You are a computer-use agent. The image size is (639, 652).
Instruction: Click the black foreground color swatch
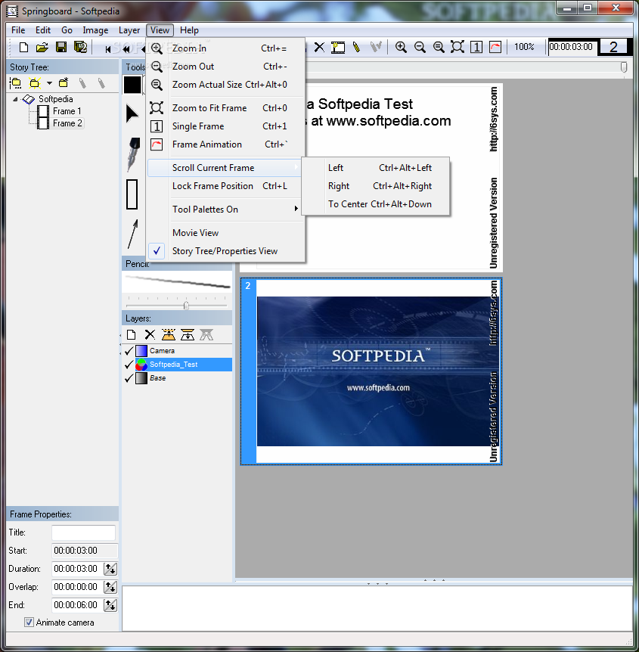pos(132,85)
